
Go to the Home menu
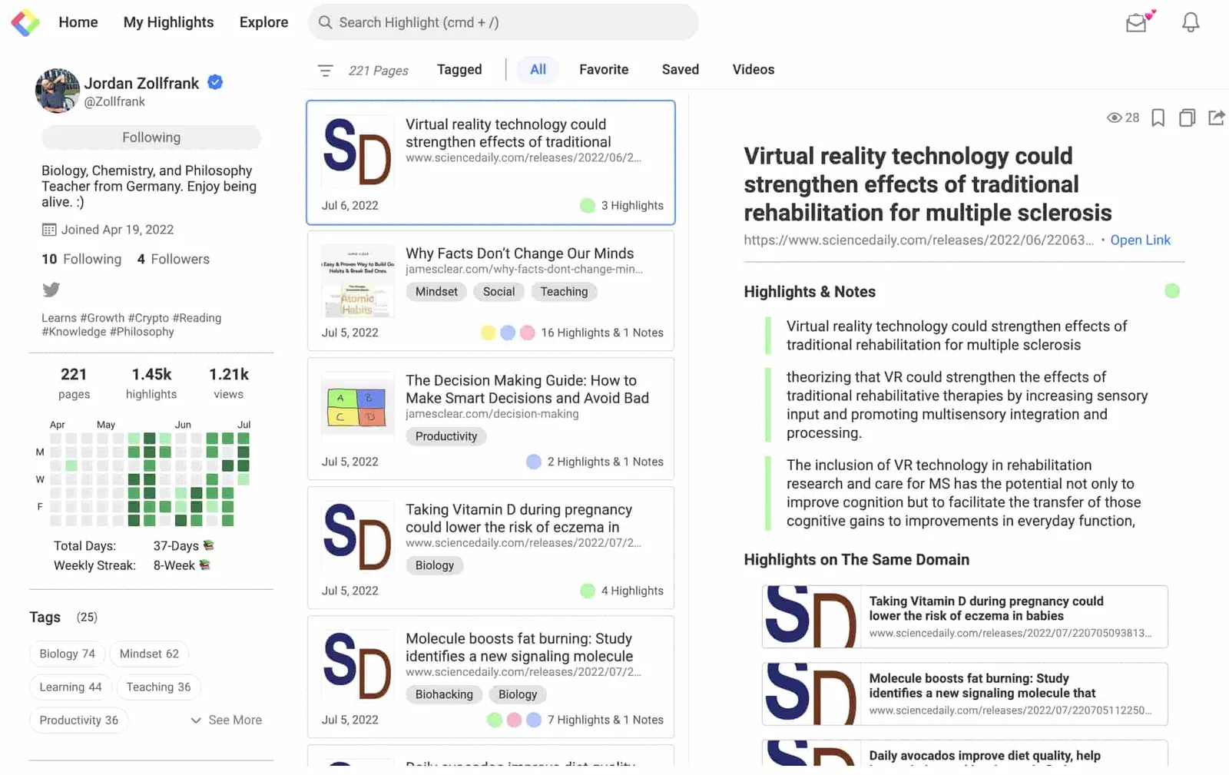(78, 22)
